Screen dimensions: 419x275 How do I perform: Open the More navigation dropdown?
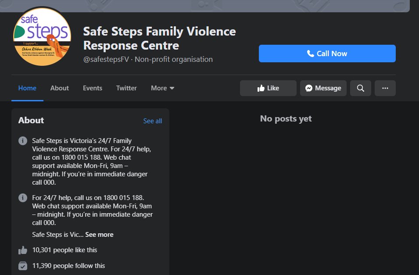tap(162, 88)
